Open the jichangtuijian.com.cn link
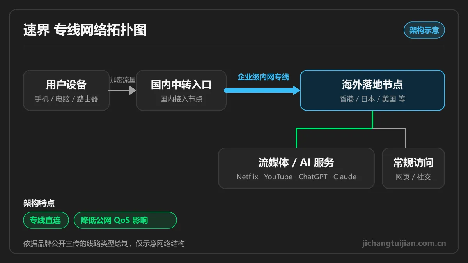 (404, 244)
